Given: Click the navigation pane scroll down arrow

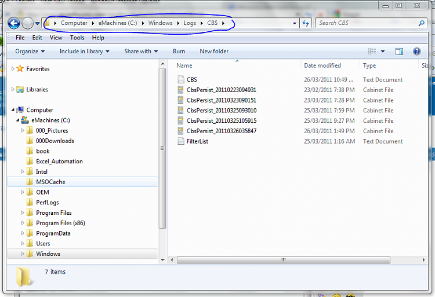Looking at the screenshot, I should (x=162, y=260).
